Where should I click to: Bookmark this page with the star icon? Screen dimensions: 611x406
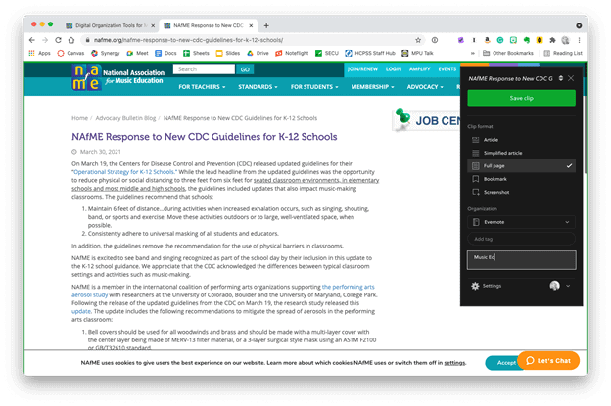[418, 40]
